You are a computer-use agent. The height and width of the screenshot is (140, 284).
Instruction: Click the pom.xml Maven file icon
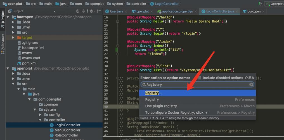click(x=19, y=63)
